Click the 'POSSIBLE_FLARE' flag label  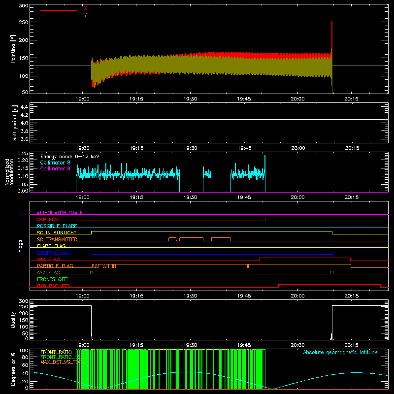[x=57, y=226]
